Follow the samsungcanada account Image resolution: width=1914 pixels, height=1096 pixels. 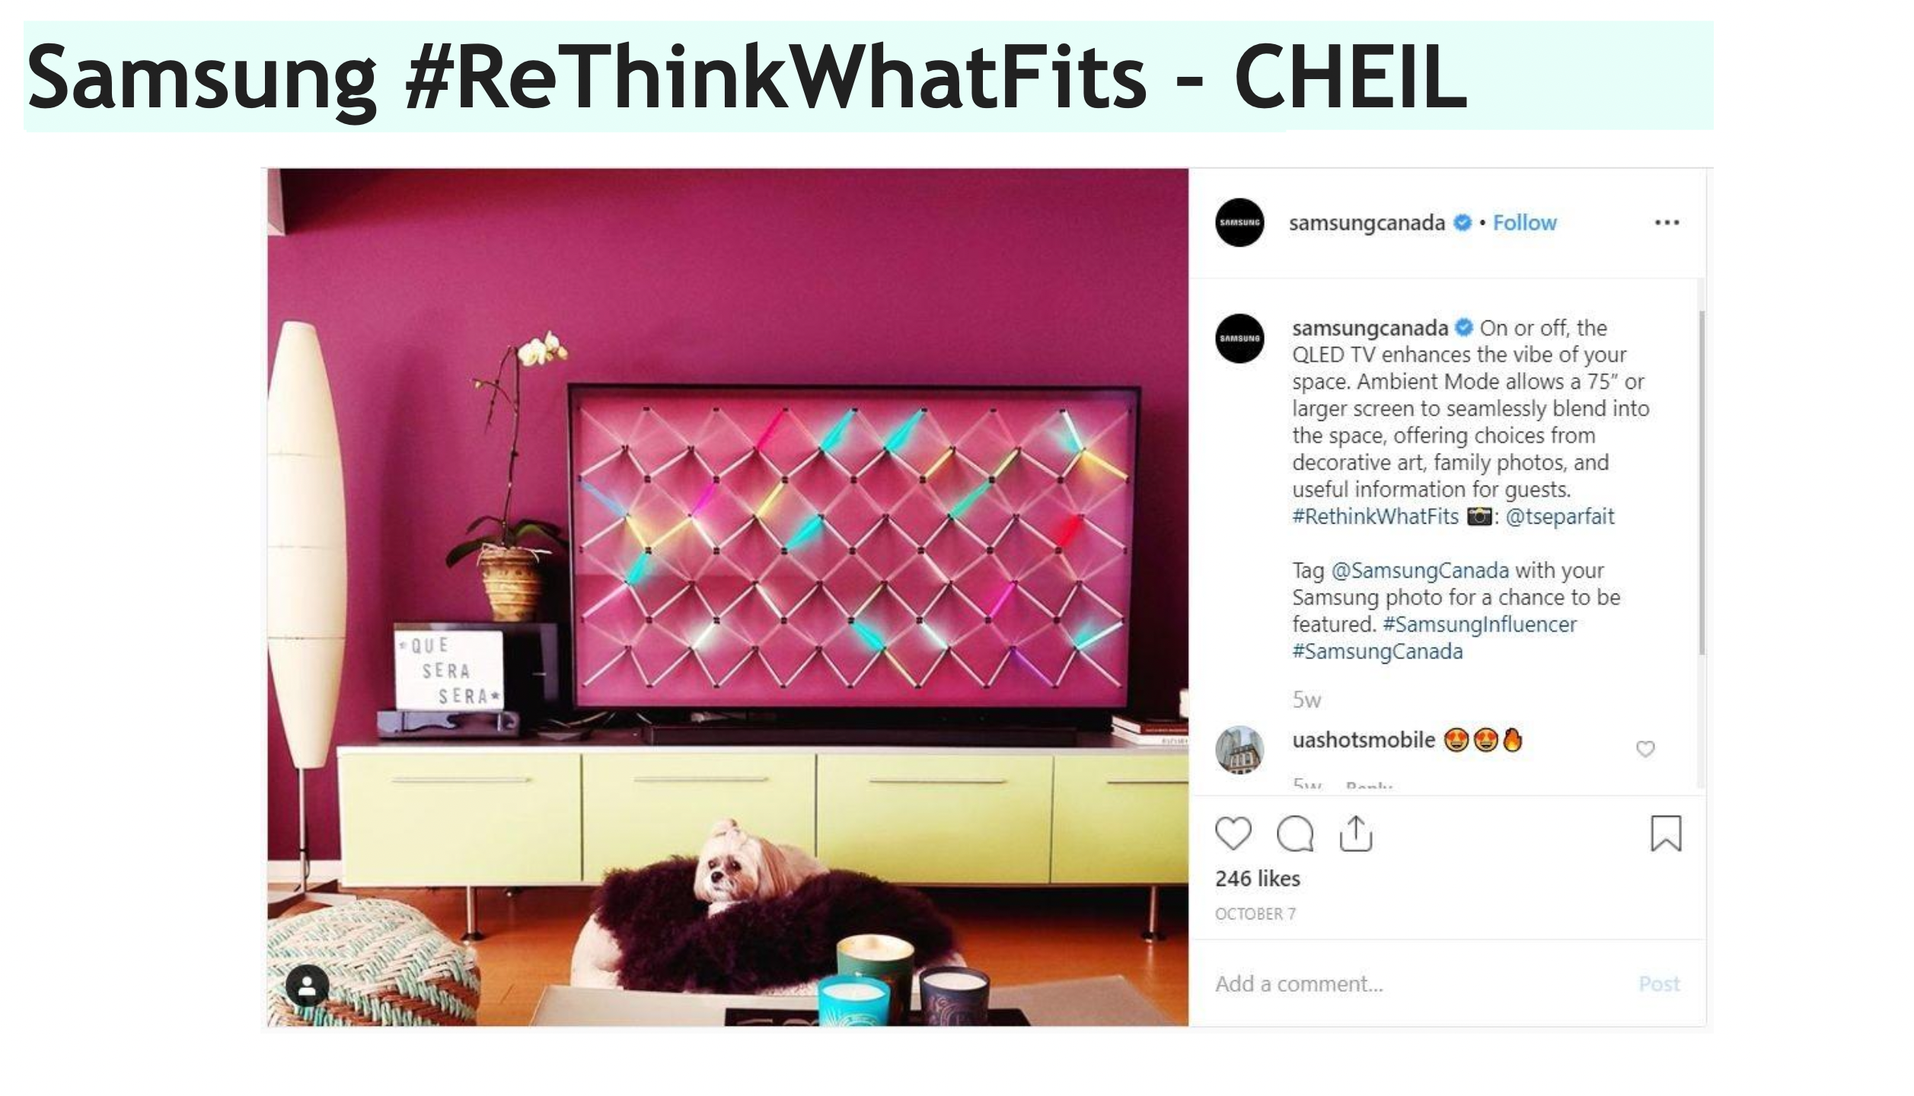point(1524,222)
